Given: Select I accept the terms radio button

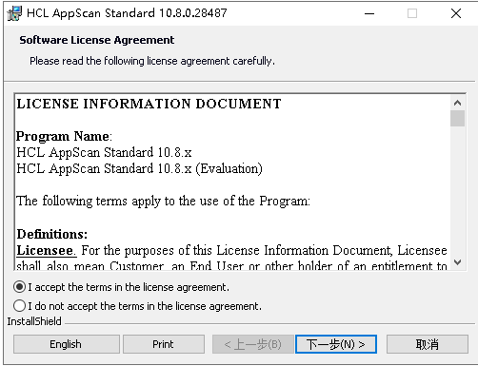Looking at the screenshot, I should coord(19,287).
